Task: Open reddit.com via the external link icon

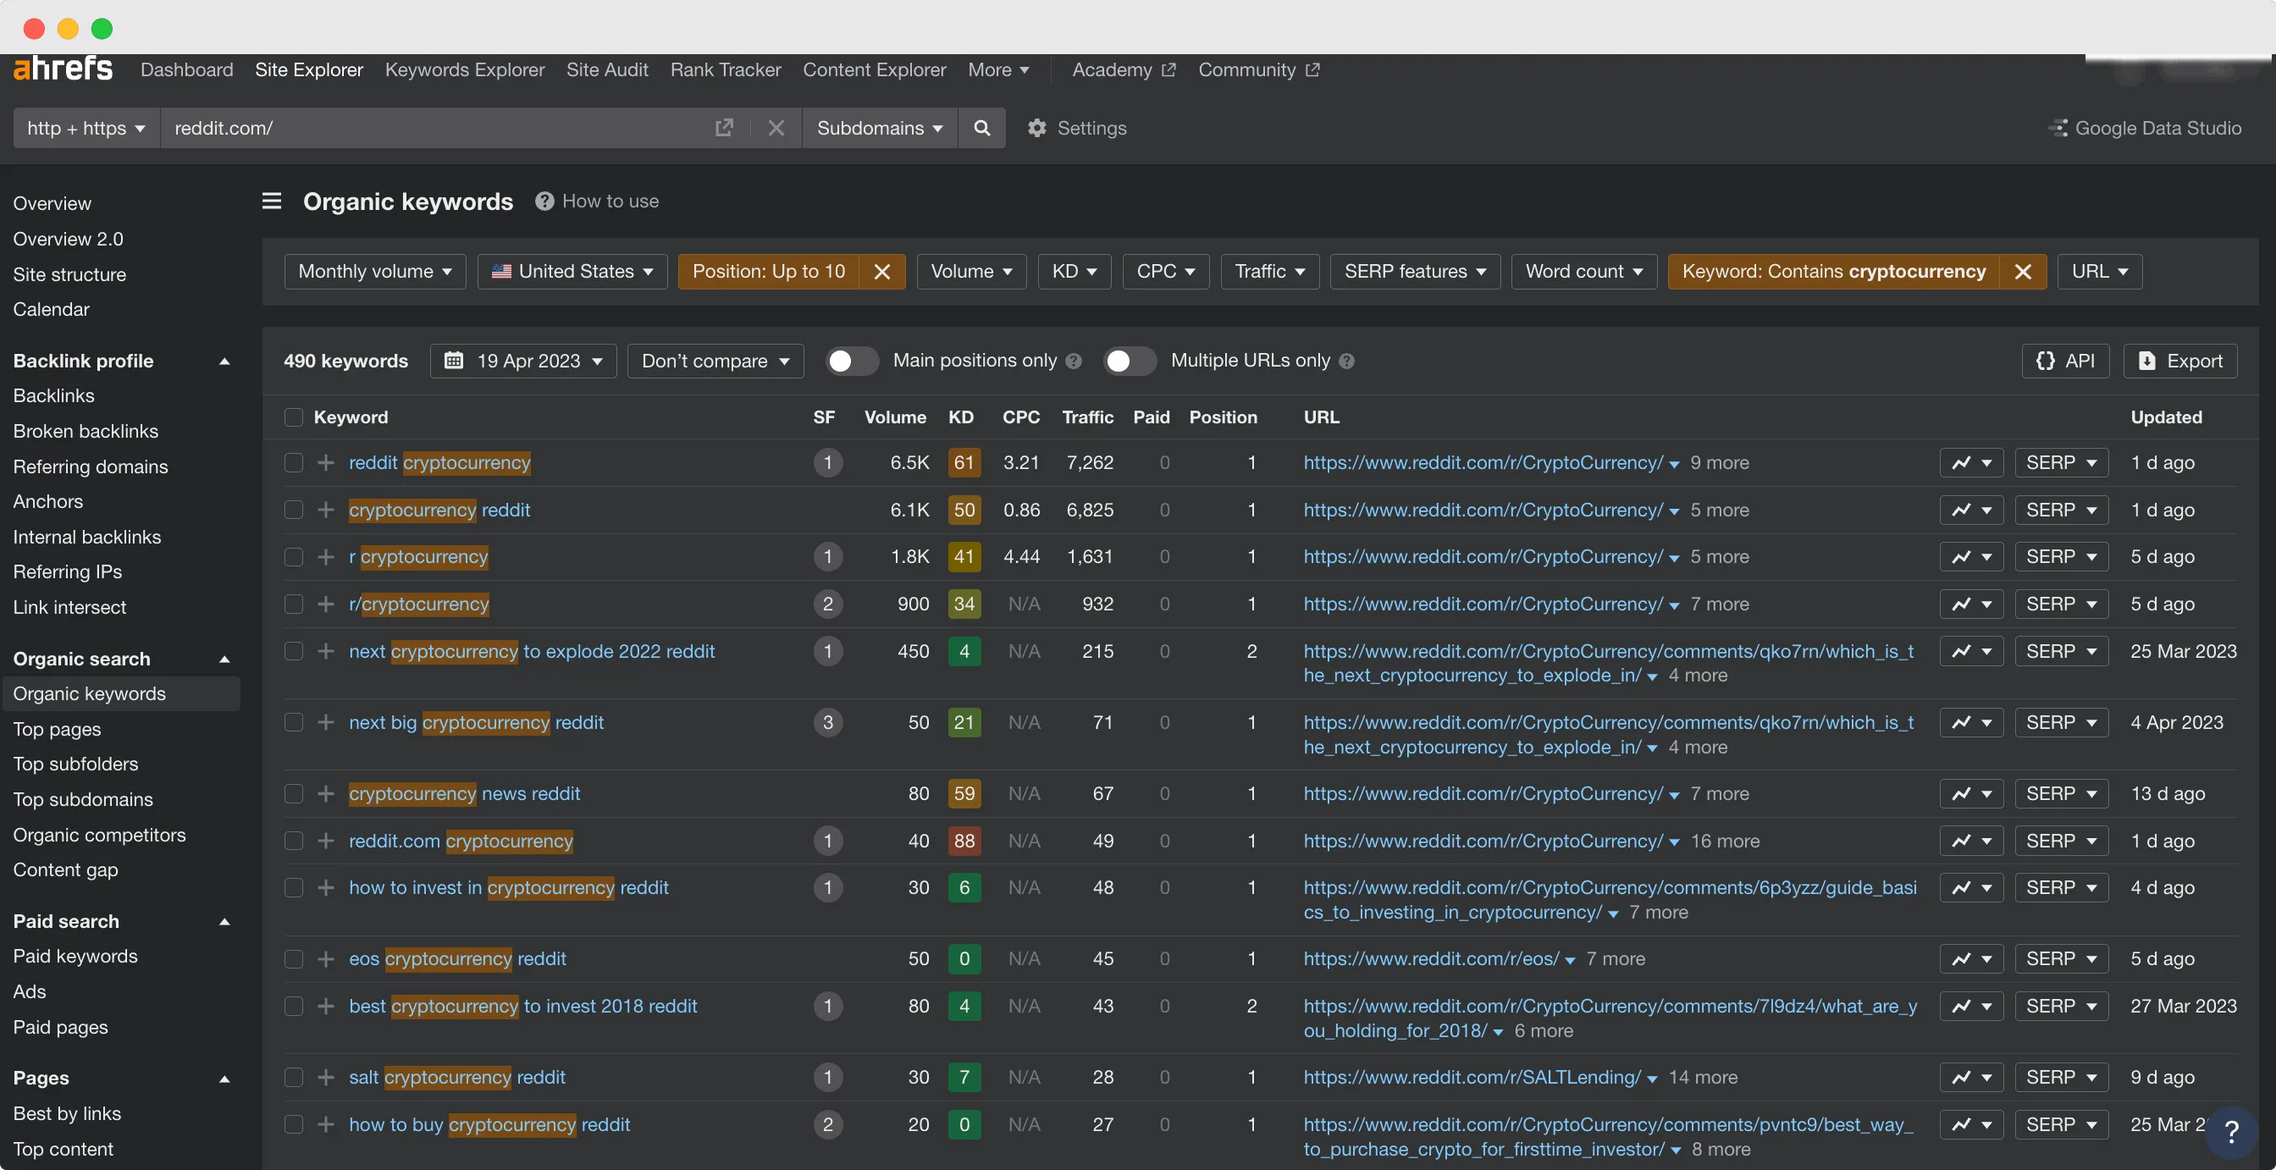Action: (725, 127)
